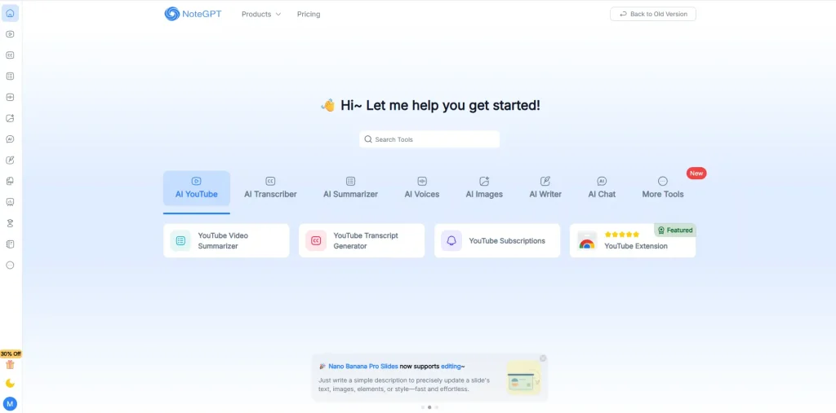
Task: Click the Back to Old Version button
Action: pos(653,14)
